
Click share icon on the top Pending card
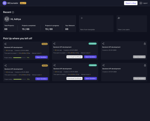point(5,44)
